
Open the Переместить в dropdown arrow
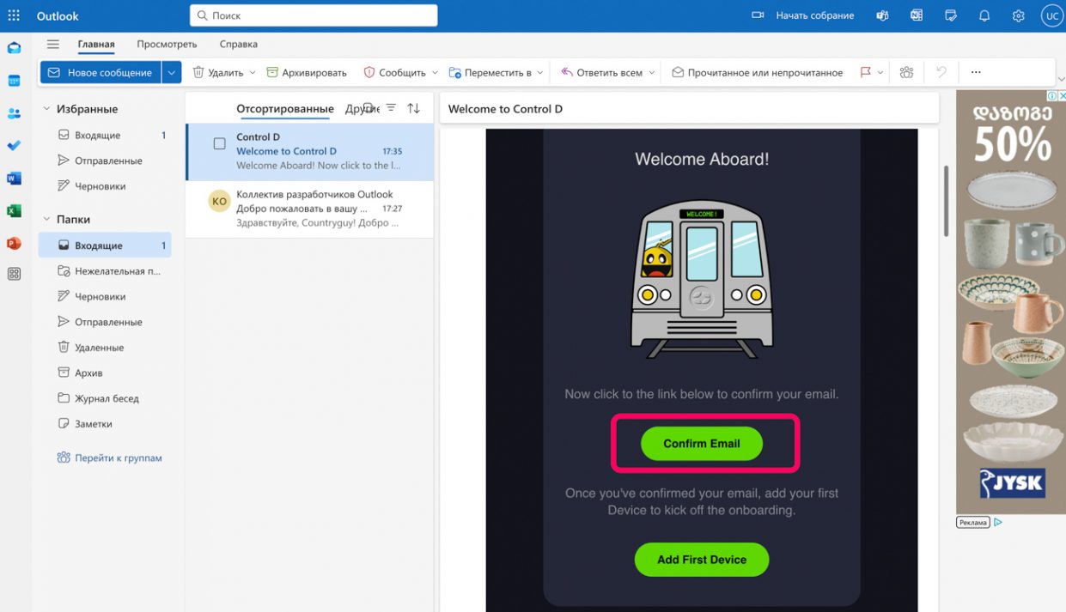540,73
